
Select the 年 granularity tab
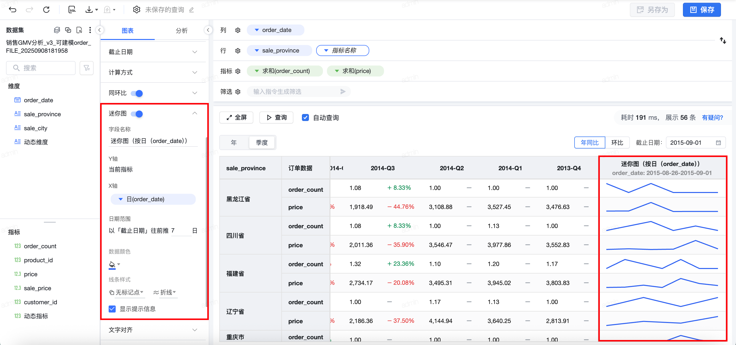tap(234, 142)
